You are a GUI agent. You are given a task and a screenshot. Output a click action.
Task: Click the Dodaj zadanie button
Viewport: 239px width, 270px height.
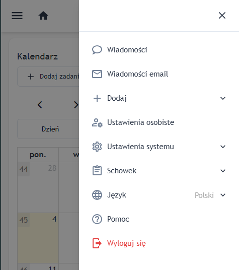pyautogui.click(x=48, y=77)
